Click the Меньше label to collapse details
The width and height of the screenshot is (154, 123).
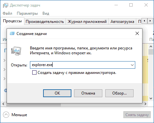pyautogui.click(x=19, y=115)
